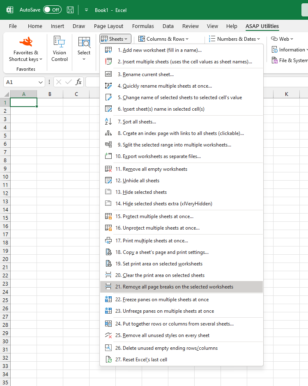Open the Columns & Rows dropdown

(x=163, y=39)
